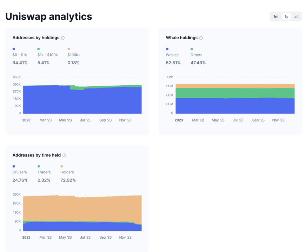Click the green $1k - $100k legend dot
The width and height of the screenshot is (306, 252).
coord(39,49)
